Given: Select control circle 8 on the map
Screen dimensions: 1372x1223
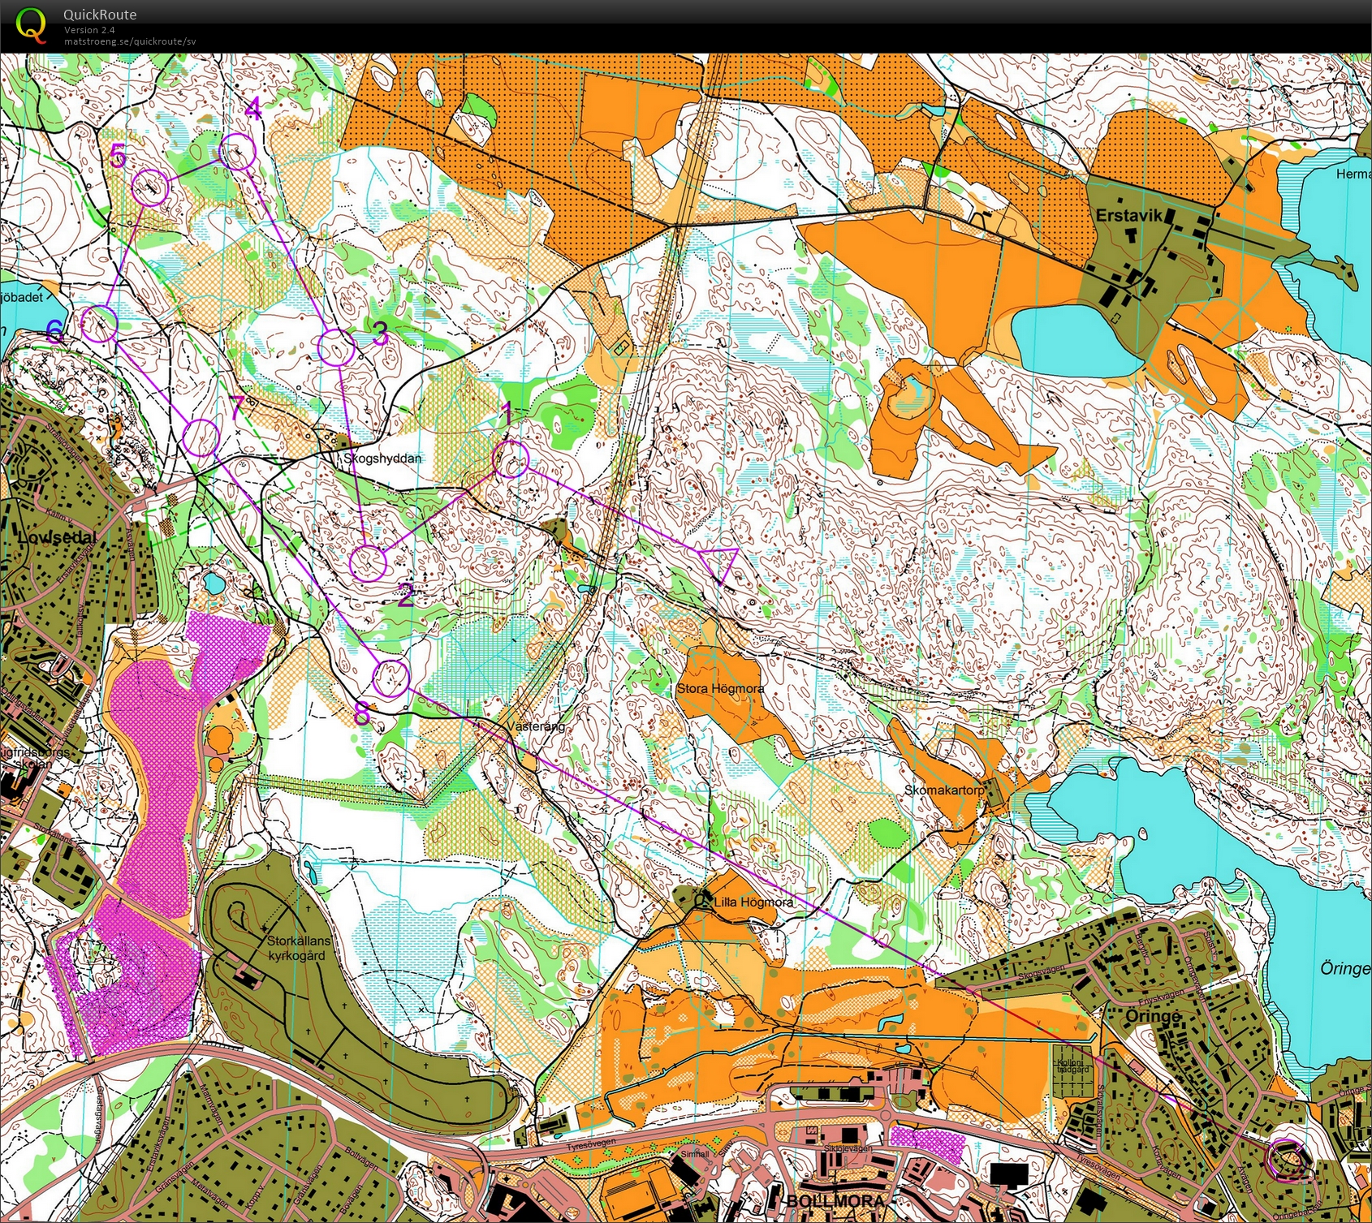Looking at the screenshot, I should coord(391,678).
